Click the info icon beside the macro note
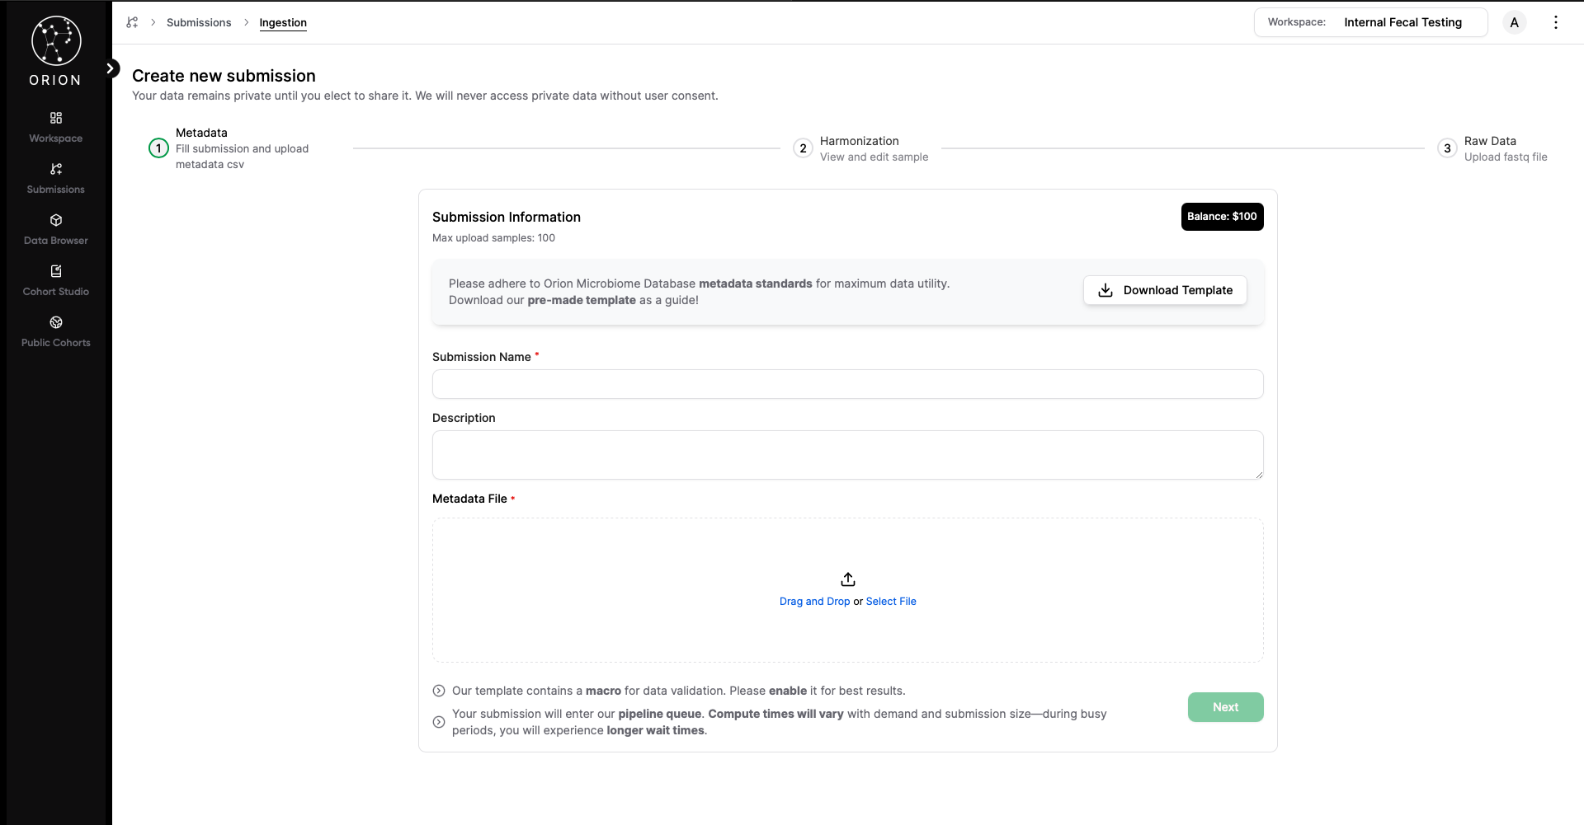 (438, 691)
